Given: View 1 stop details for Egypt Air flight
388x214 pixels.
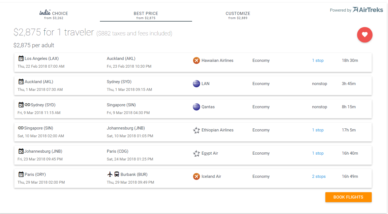Looking at the screenshot, I should coord(318,153).
